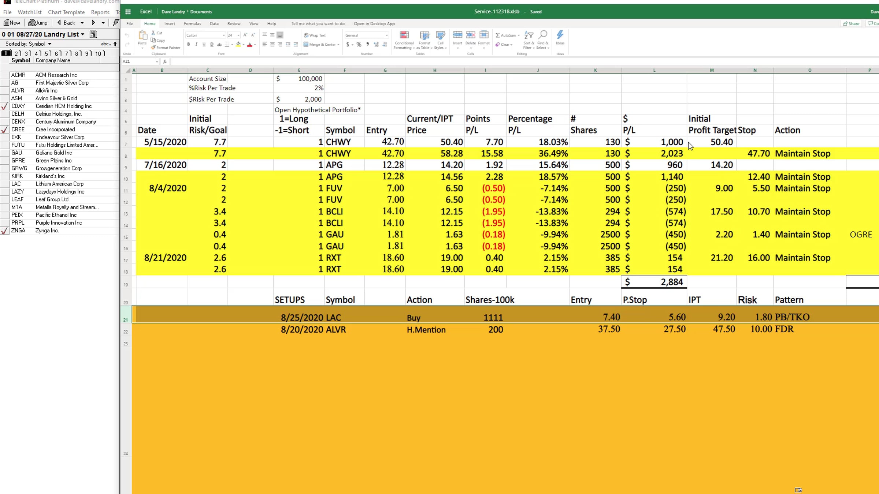Expand the AutoSum dropdown arrow
The image size is (879, 494).
519,35
